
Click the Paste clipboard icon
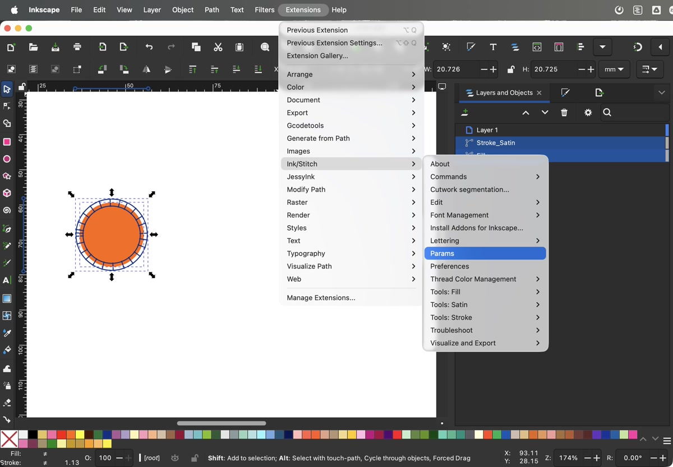tap(239, 47)
